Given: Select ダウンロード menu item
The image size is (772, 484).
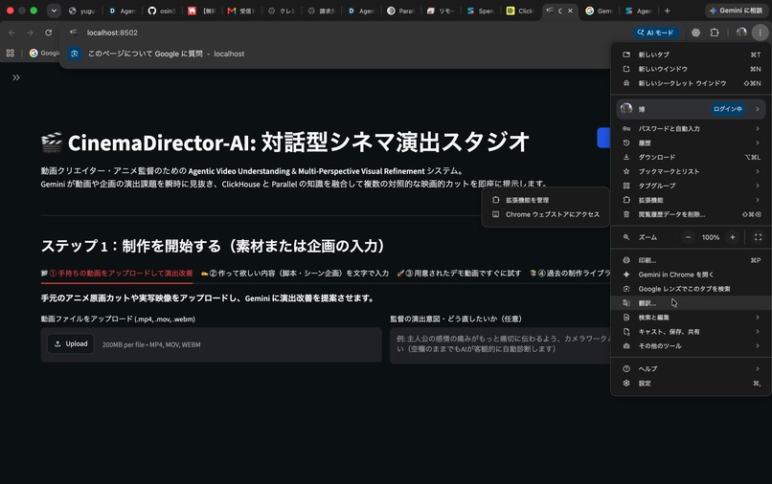Looking at the screenshot, I should coord(691,157).
